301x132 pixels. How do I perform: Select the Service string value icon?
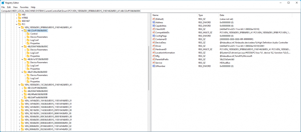click(154, 63)
